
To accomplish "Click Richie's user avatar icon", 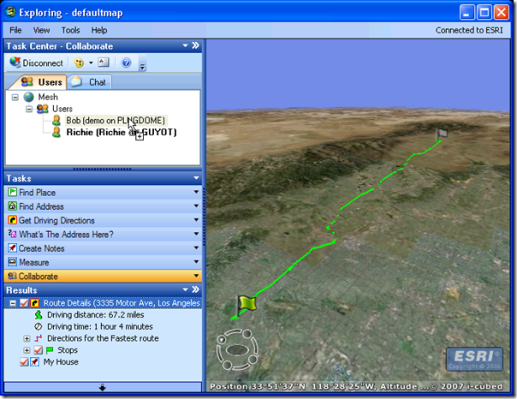I will point(56,132).
